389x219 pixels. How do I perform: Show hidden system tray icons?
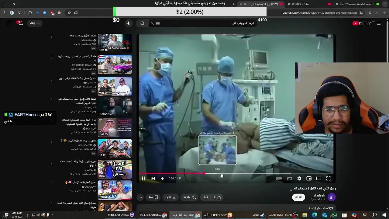53,215
